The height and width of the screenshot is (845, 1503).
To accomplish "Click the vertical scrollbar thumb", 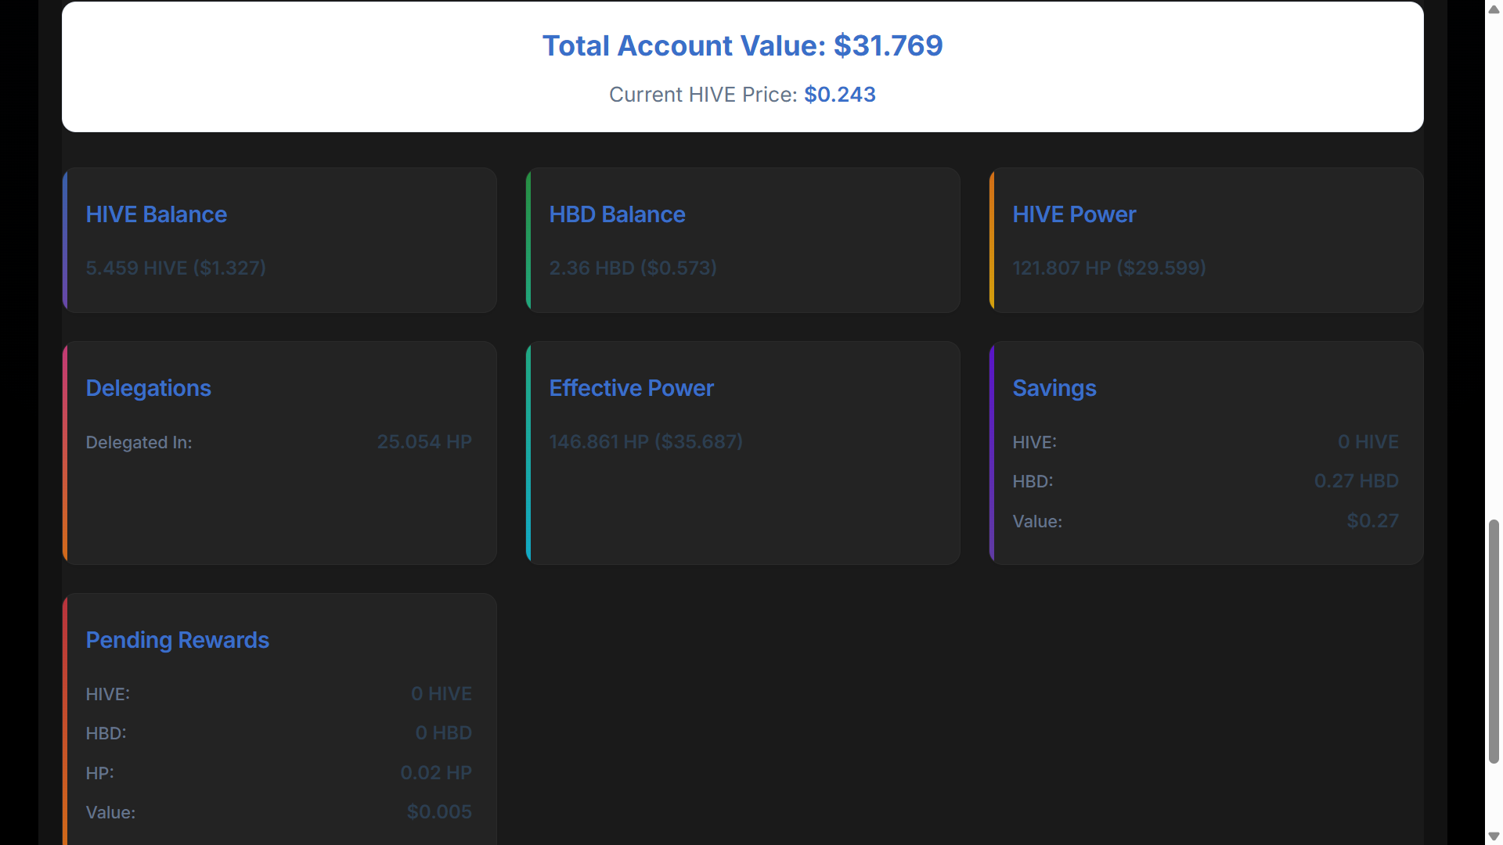I will click(1494, 642).
